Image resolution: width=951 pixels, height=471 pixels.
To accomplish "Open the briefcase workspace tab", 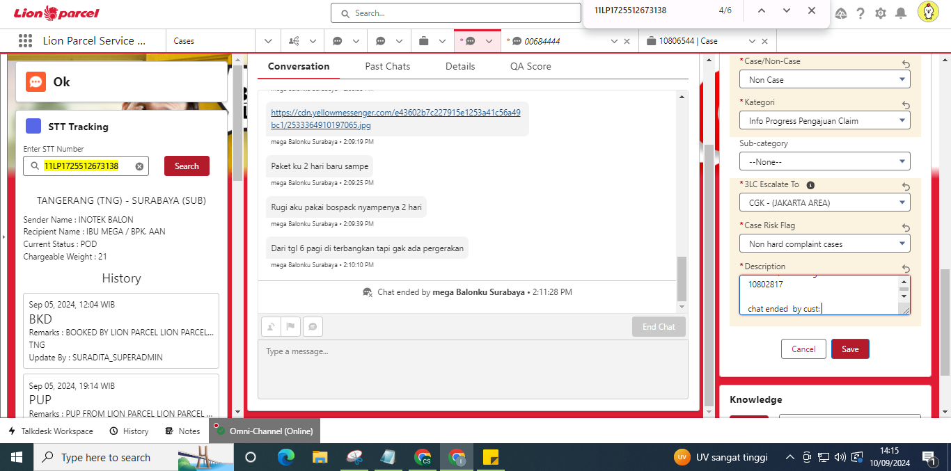I will click(423, 41).
